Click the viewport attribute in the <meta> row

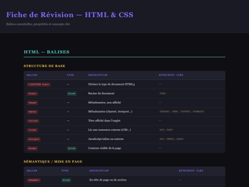198,111
